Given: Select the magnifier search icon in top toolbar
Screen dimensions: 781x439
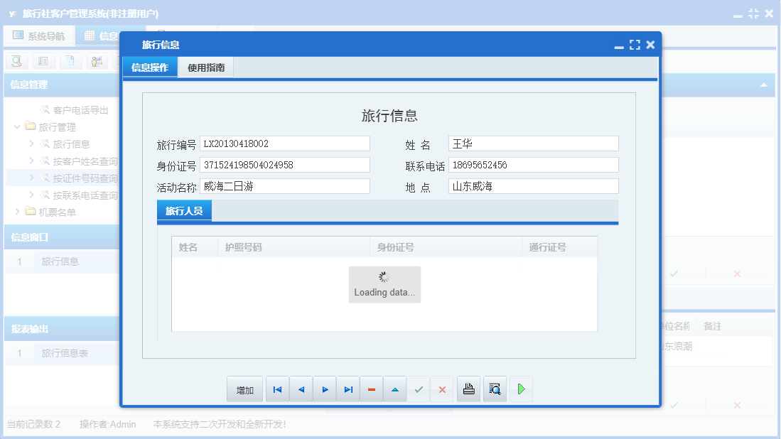Looking at the screenshot, I should tap(16, 61).
